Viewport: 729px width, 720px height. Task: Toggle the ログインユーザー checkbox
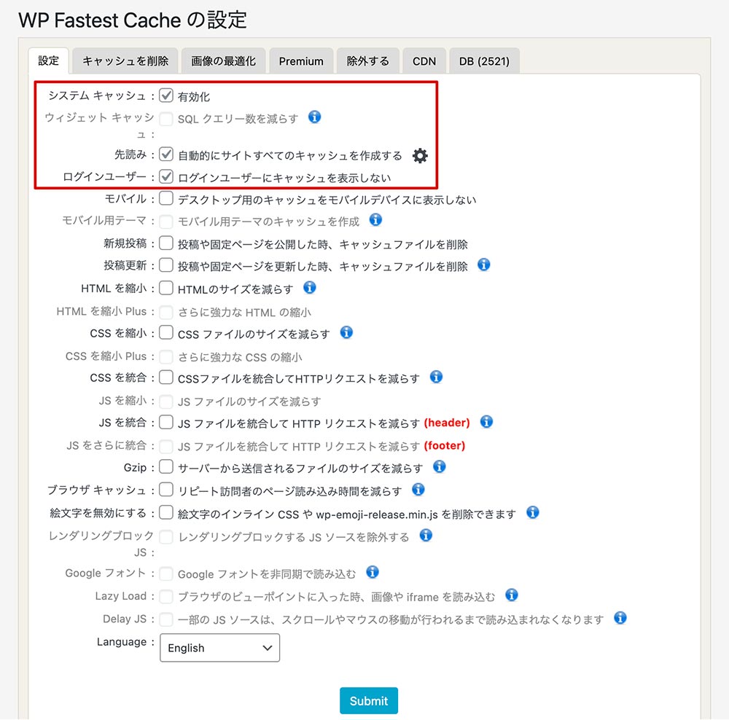[166, 176]
